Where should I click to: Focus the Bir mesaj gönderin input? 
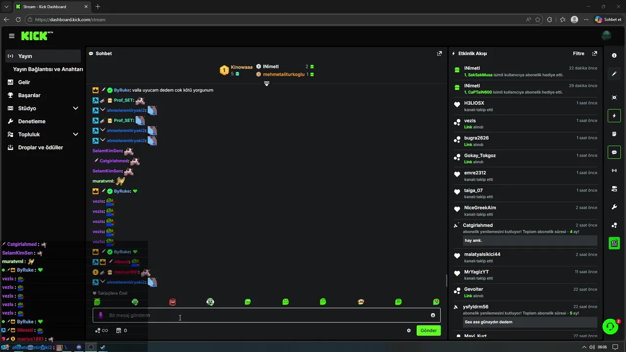point(267,315)
